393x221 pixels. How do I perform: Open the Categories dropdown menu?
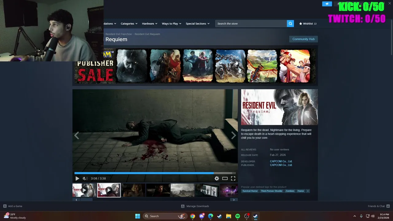click(x=129, y=24)
